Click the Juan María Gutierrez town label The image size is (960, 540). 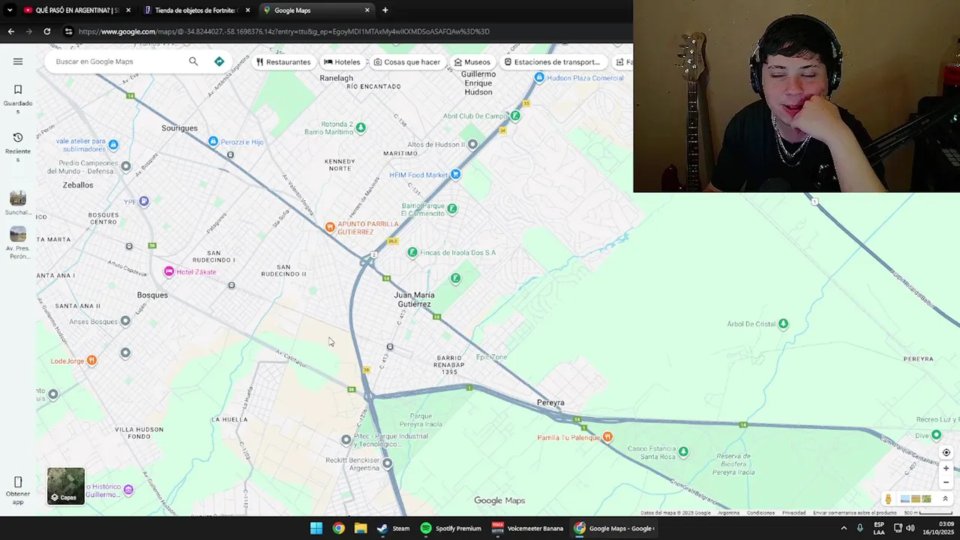point(414,299)
